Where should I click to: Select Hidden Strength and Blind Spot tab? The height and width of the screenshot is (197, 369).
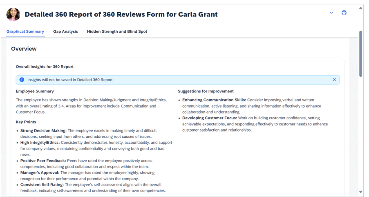coord(117,31)
